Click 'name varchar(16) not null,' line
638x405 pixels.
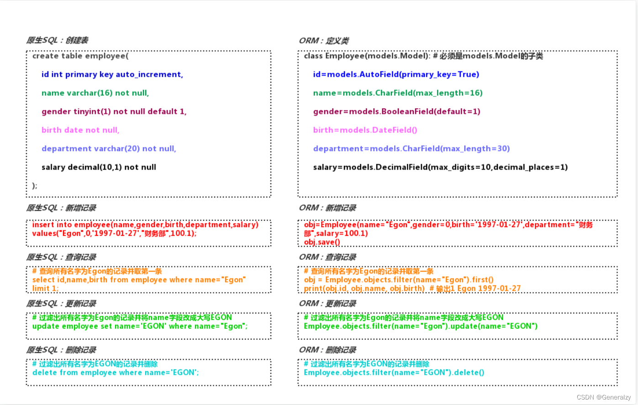tap(95, 93)
